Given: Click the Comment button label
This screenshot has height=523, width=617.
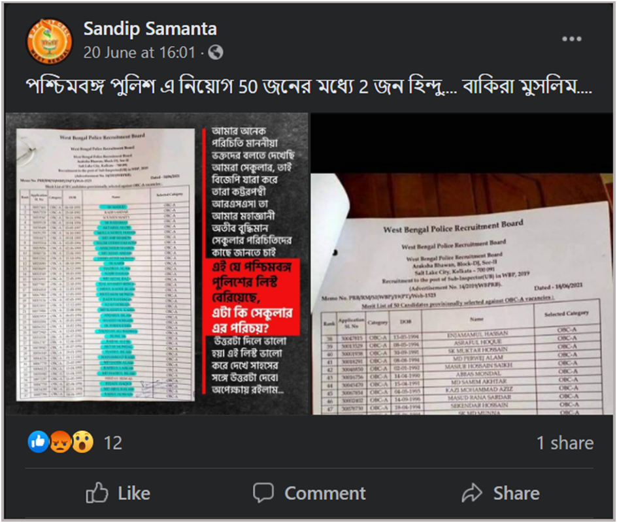Looking at the screenshot, I should [x=325, y=493].
